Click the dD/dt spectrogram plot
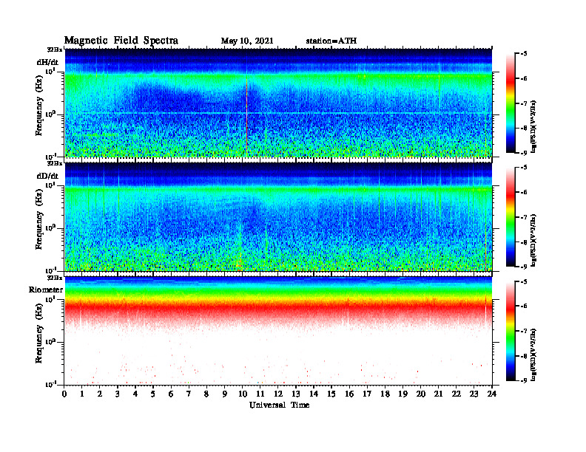Image resolution: width=586 pixels, height=452 pixels. coord(278,216)
